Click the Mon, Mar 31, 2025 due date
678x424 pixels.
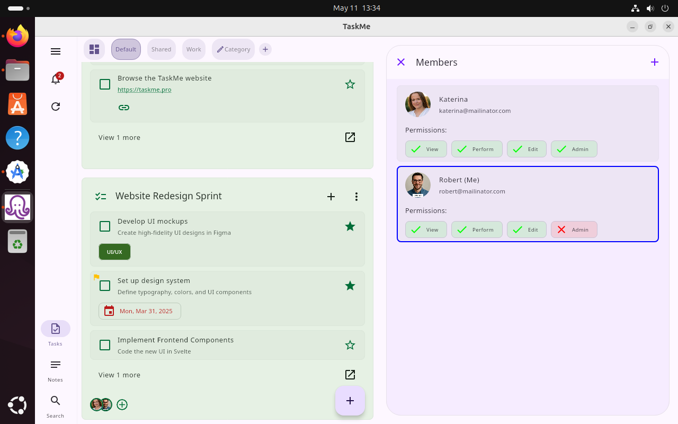140,311
